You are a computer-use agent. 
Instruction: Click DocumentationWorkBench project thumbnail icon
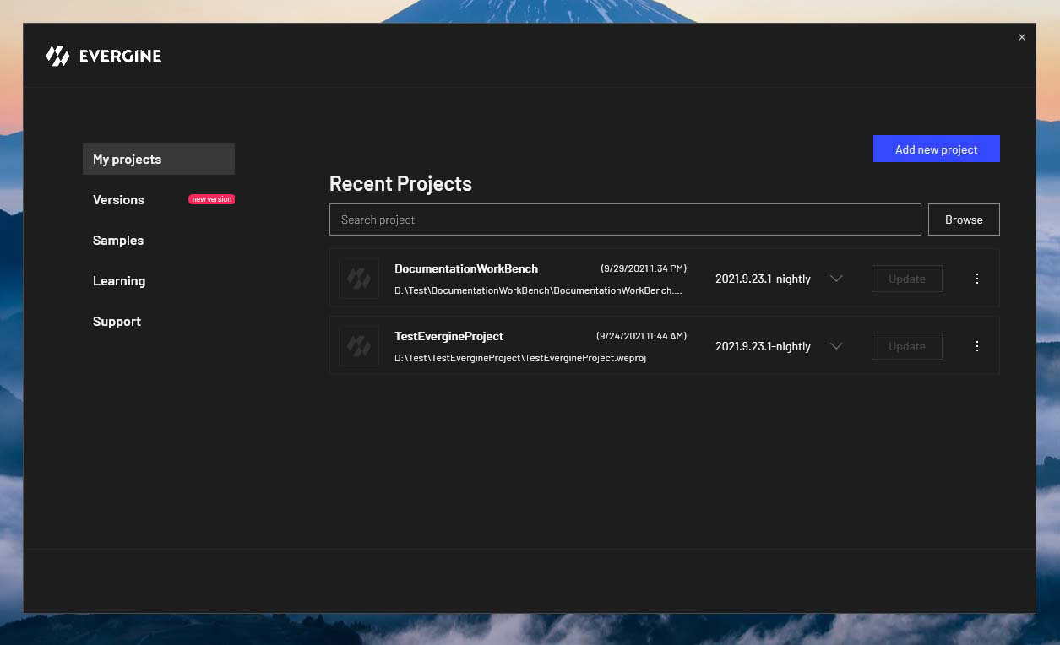pos(359,279)
